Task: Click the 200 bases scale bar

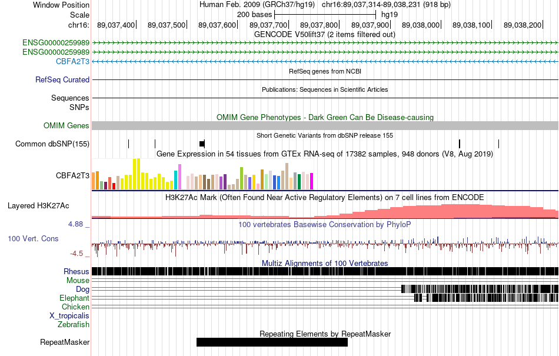Action: click(x=325, y=15)
